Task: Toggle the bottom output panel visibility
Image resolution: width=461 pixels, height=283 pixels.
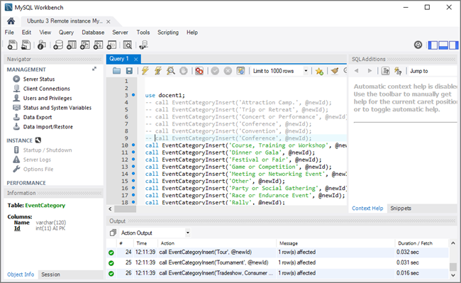Action: 443,45
